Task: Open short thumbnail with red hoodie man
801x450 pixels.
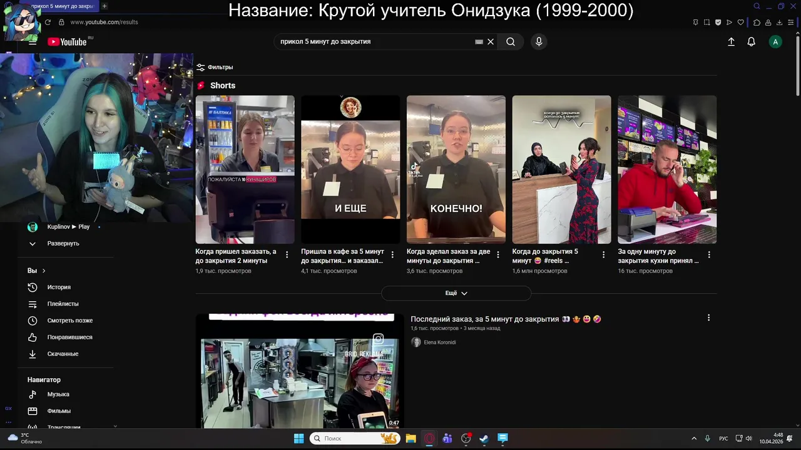Action: 667,169
